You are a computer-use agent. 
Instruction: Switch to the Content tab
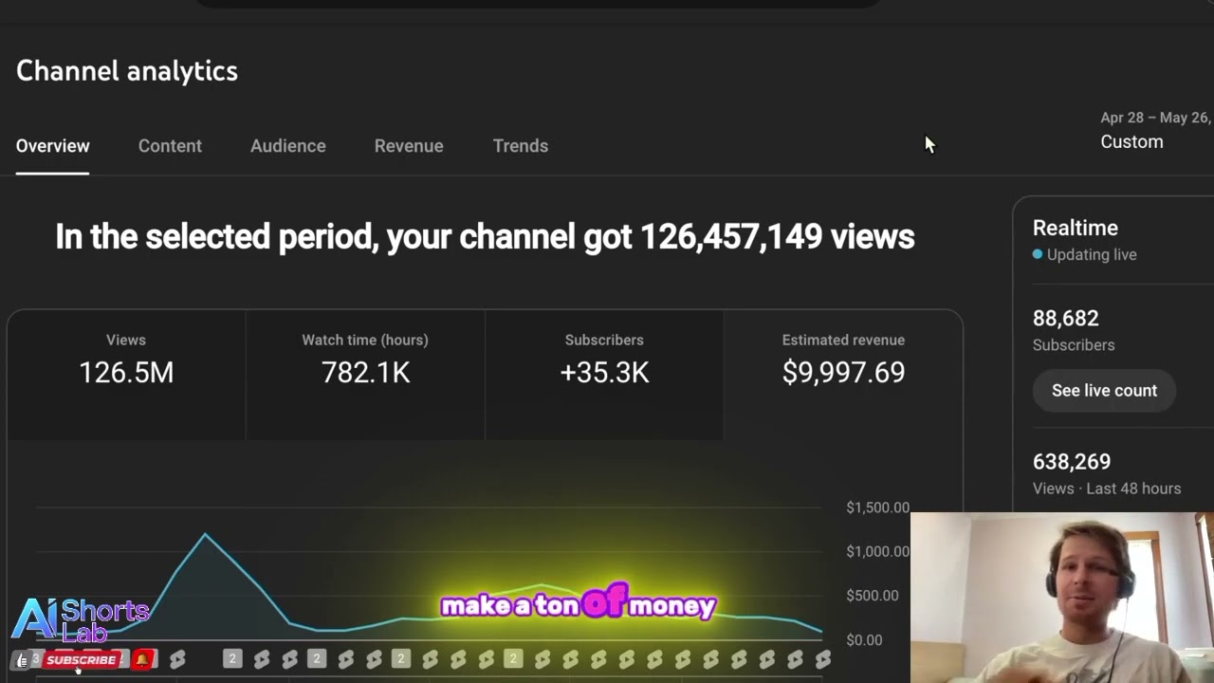170,146
